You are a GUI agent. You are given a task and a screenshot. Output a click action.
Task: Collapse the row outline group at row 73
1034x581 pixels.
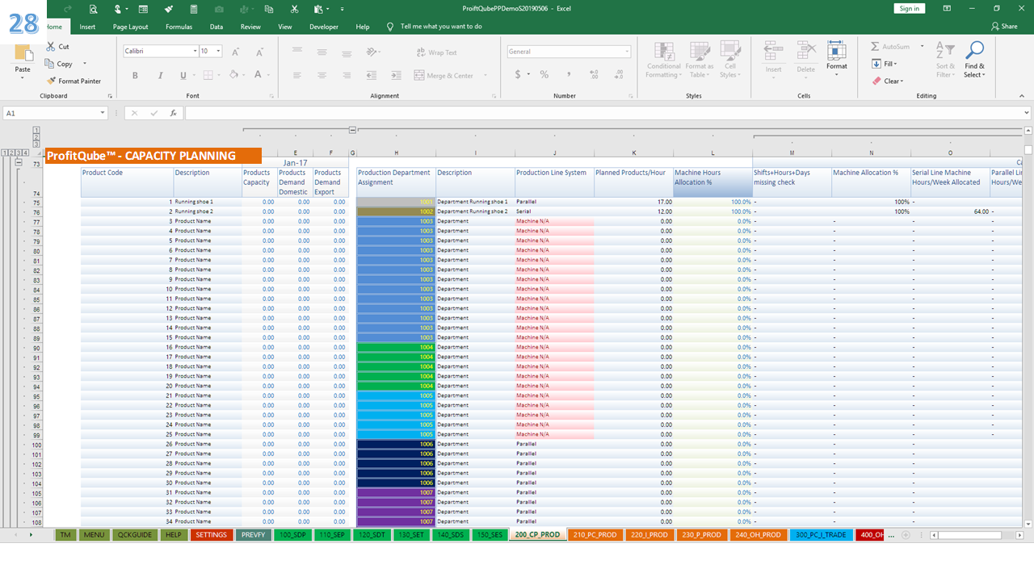click(x=18, y=163)
